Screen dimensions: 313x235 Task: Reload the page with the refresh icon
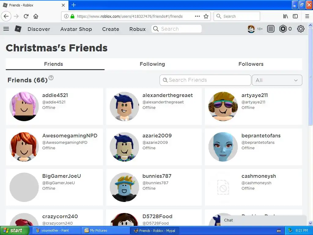pos(26,17)
